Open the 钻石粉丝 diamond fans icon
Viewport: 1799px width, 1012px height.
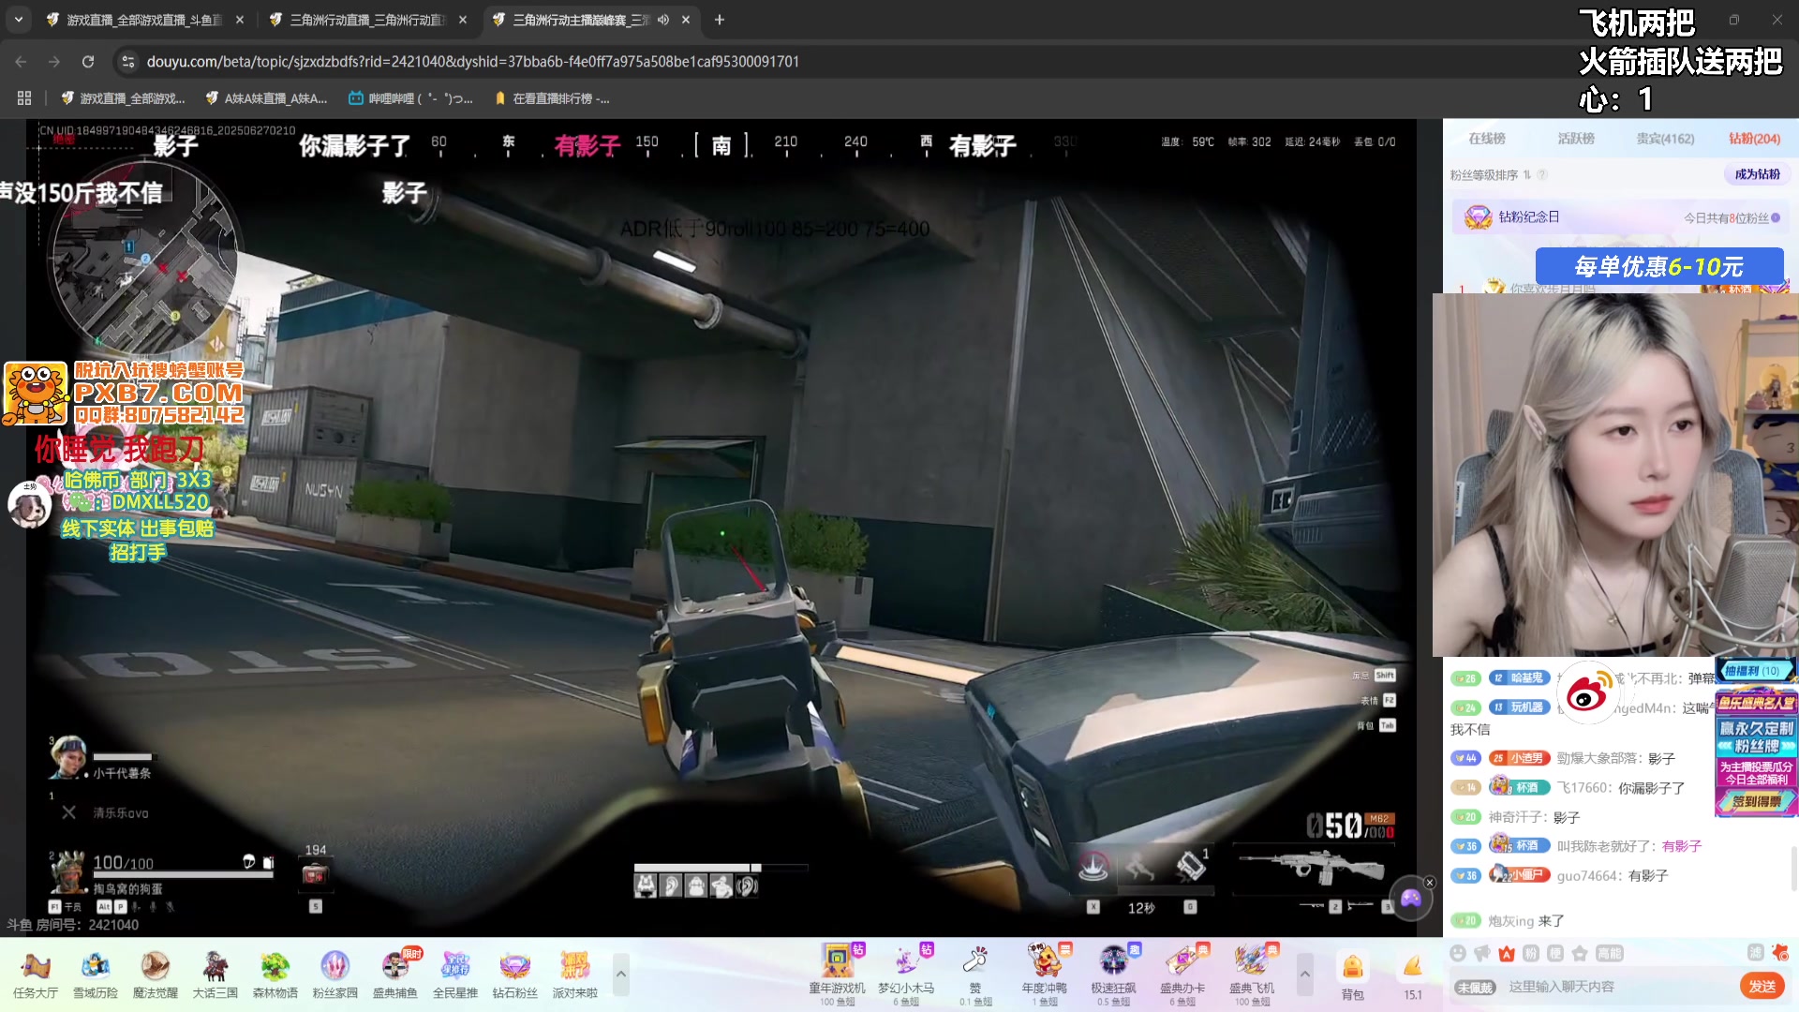(515, 975)
